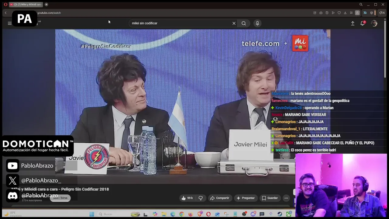389x219 pixels.
Task: Open the three-dot more actions menu
Action: (286, 198)
